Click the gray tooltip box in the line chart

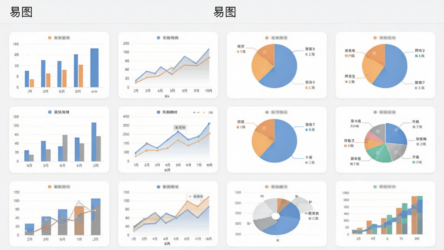(x=180, y=128)
